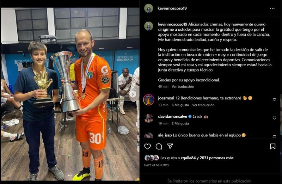The height and width of the screenshot is (184, 282).
Task: Advance to next photo with carousel arrow
Action: [133, 94]
